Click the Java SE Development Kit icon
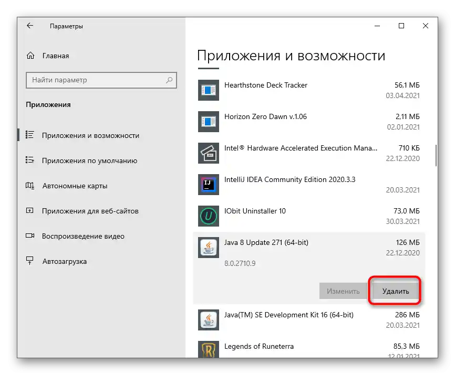This screenshot has height=375, width=455. (x=209, y=320)
